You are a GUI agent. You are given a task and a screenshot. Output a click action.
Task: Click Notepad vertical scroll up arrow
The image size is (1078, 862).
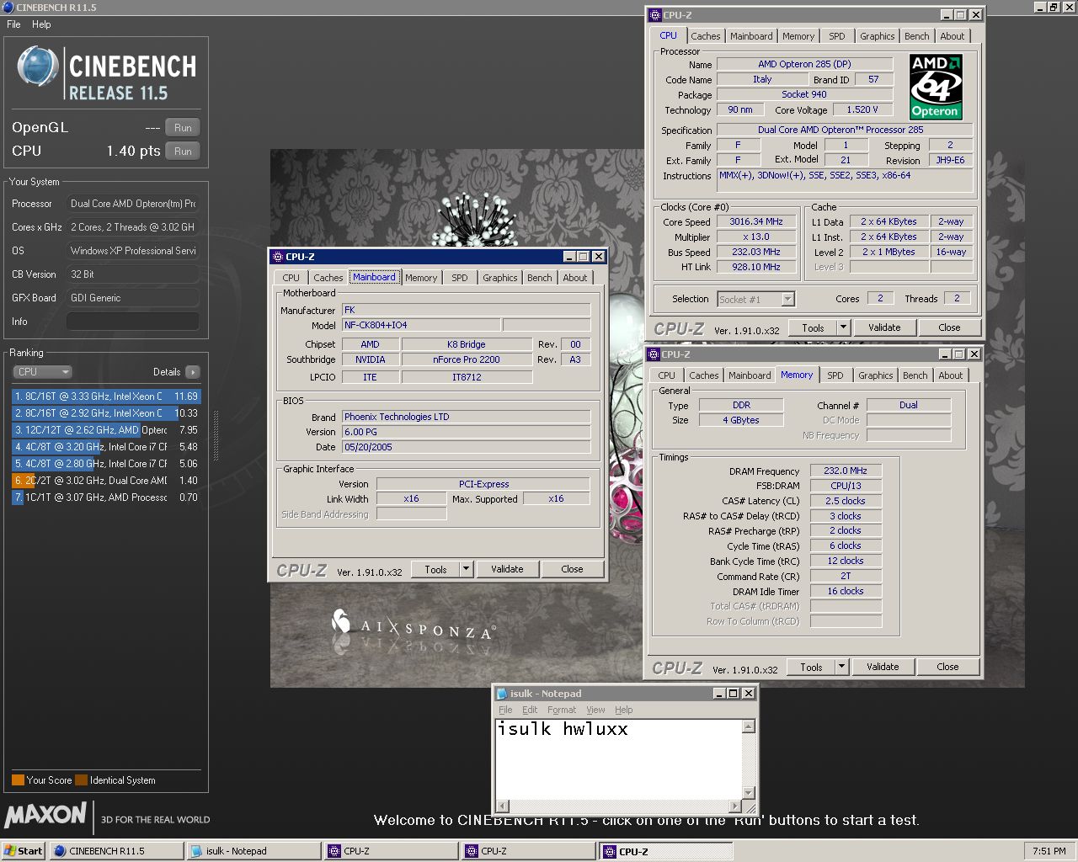pos(749,726)
